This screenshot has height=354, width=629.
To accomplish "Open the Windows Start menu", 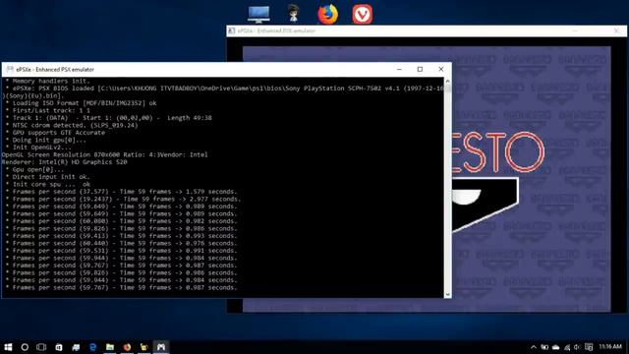I will pyautogui.click(x=8, y=347).
